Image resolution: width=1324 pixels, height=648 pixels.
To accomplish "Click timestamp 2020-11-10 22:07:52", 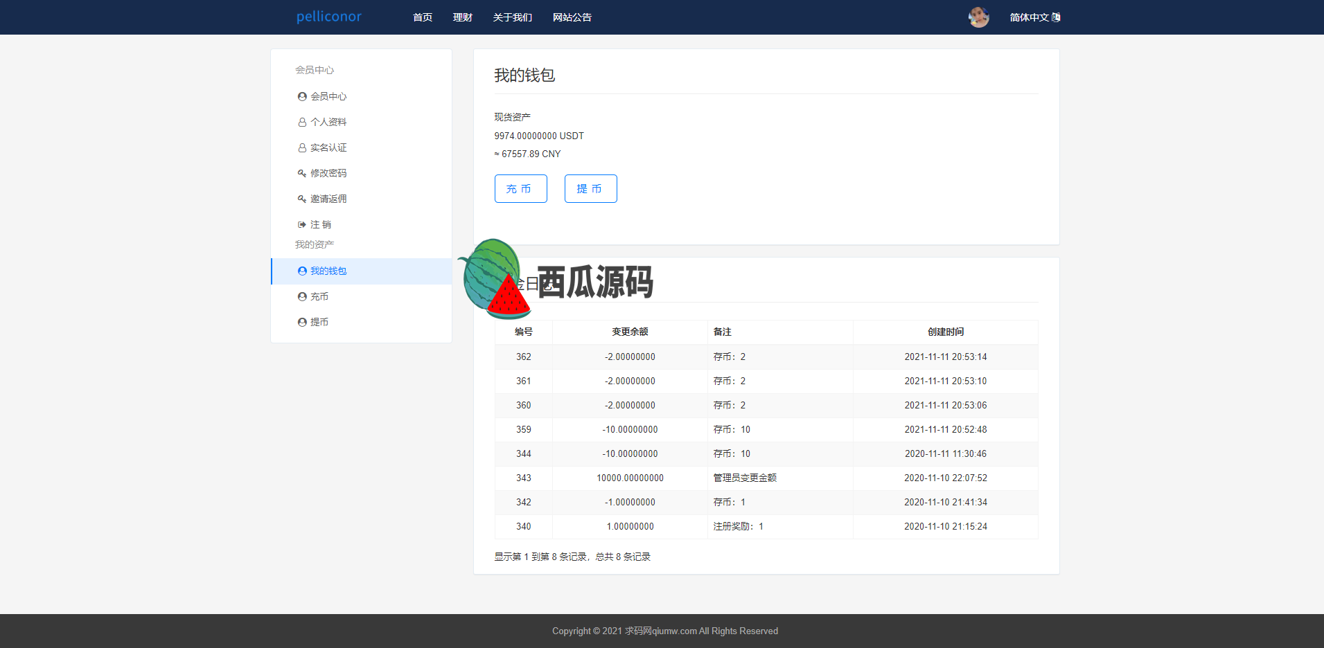I will [946, 478].
